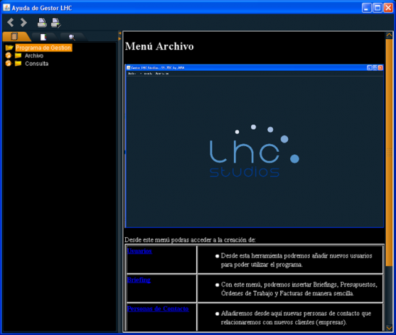396x335 pixels.
Task: Switch to the Search tab
Action: tap(72, 38)
